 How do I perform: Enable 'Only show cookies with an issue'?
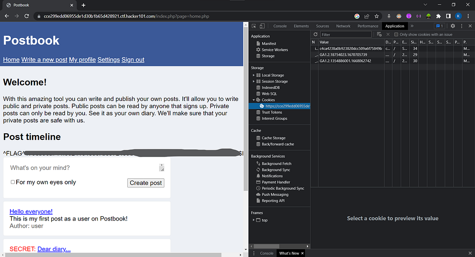(397, 35)
